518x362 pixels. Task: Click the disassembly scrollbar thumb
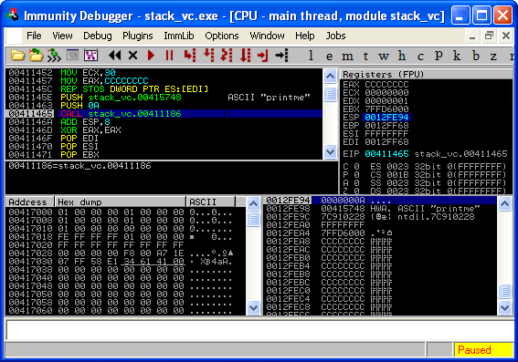[x=330, y=94]
